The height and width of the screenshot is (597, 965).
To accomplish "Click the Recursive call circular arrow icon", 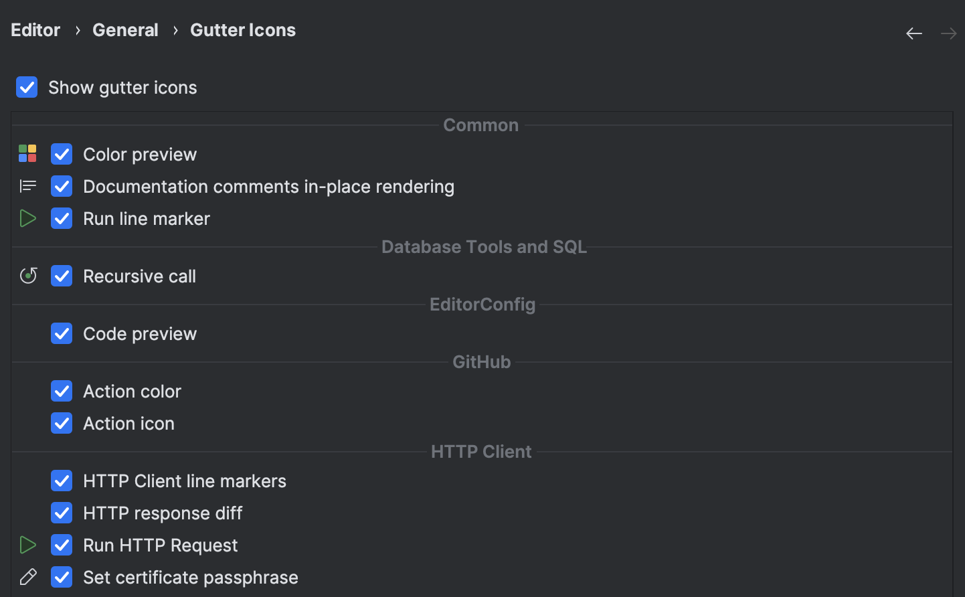I will pyautogui.click(x=27, y=275).
